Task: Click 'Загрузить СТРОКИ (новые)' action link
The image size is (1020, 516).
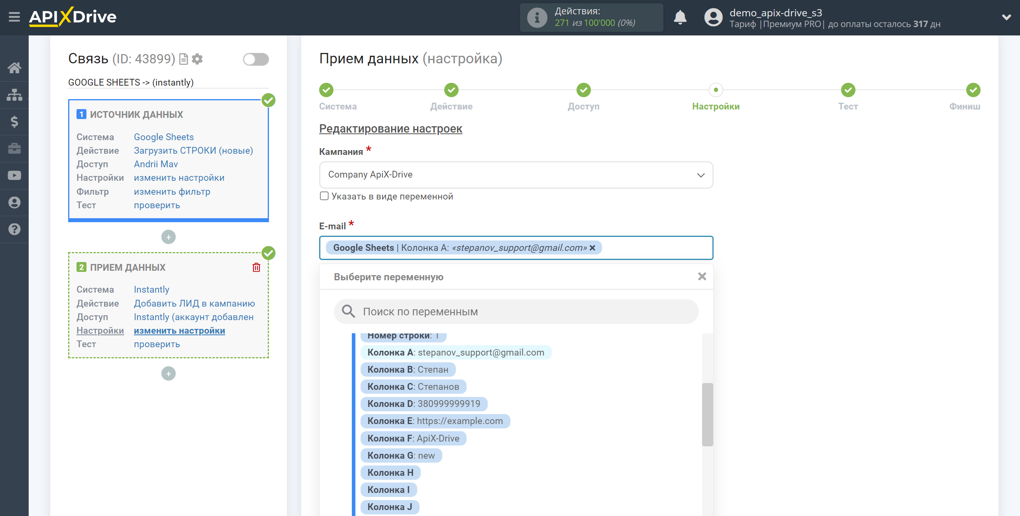Action: [193, 150]
